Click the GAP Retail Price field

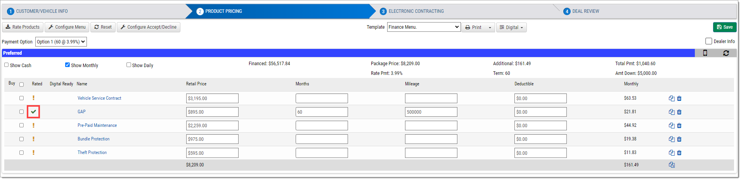tap(212, 112)
